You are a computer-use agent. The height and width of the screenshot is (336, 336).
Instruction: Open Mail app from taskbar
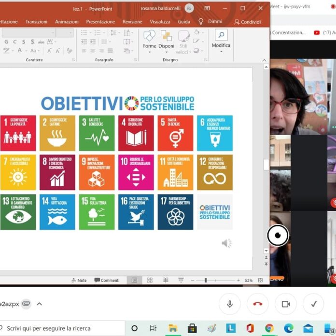pyautogui.click(x=308, y=328)
